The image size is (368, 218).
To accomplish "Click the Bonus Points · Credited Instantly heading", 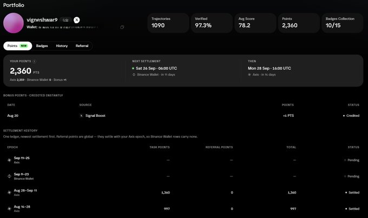I will click(x=33, y=95).
